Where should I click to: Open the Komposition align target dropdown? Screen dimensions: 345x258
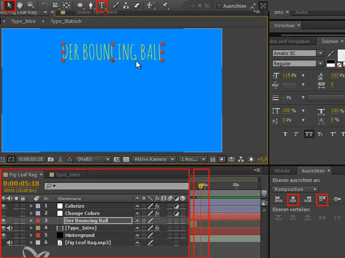tap(295, 189)
